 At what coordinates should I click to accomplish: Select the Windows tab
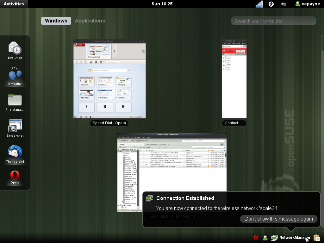(x=56, y=21)
